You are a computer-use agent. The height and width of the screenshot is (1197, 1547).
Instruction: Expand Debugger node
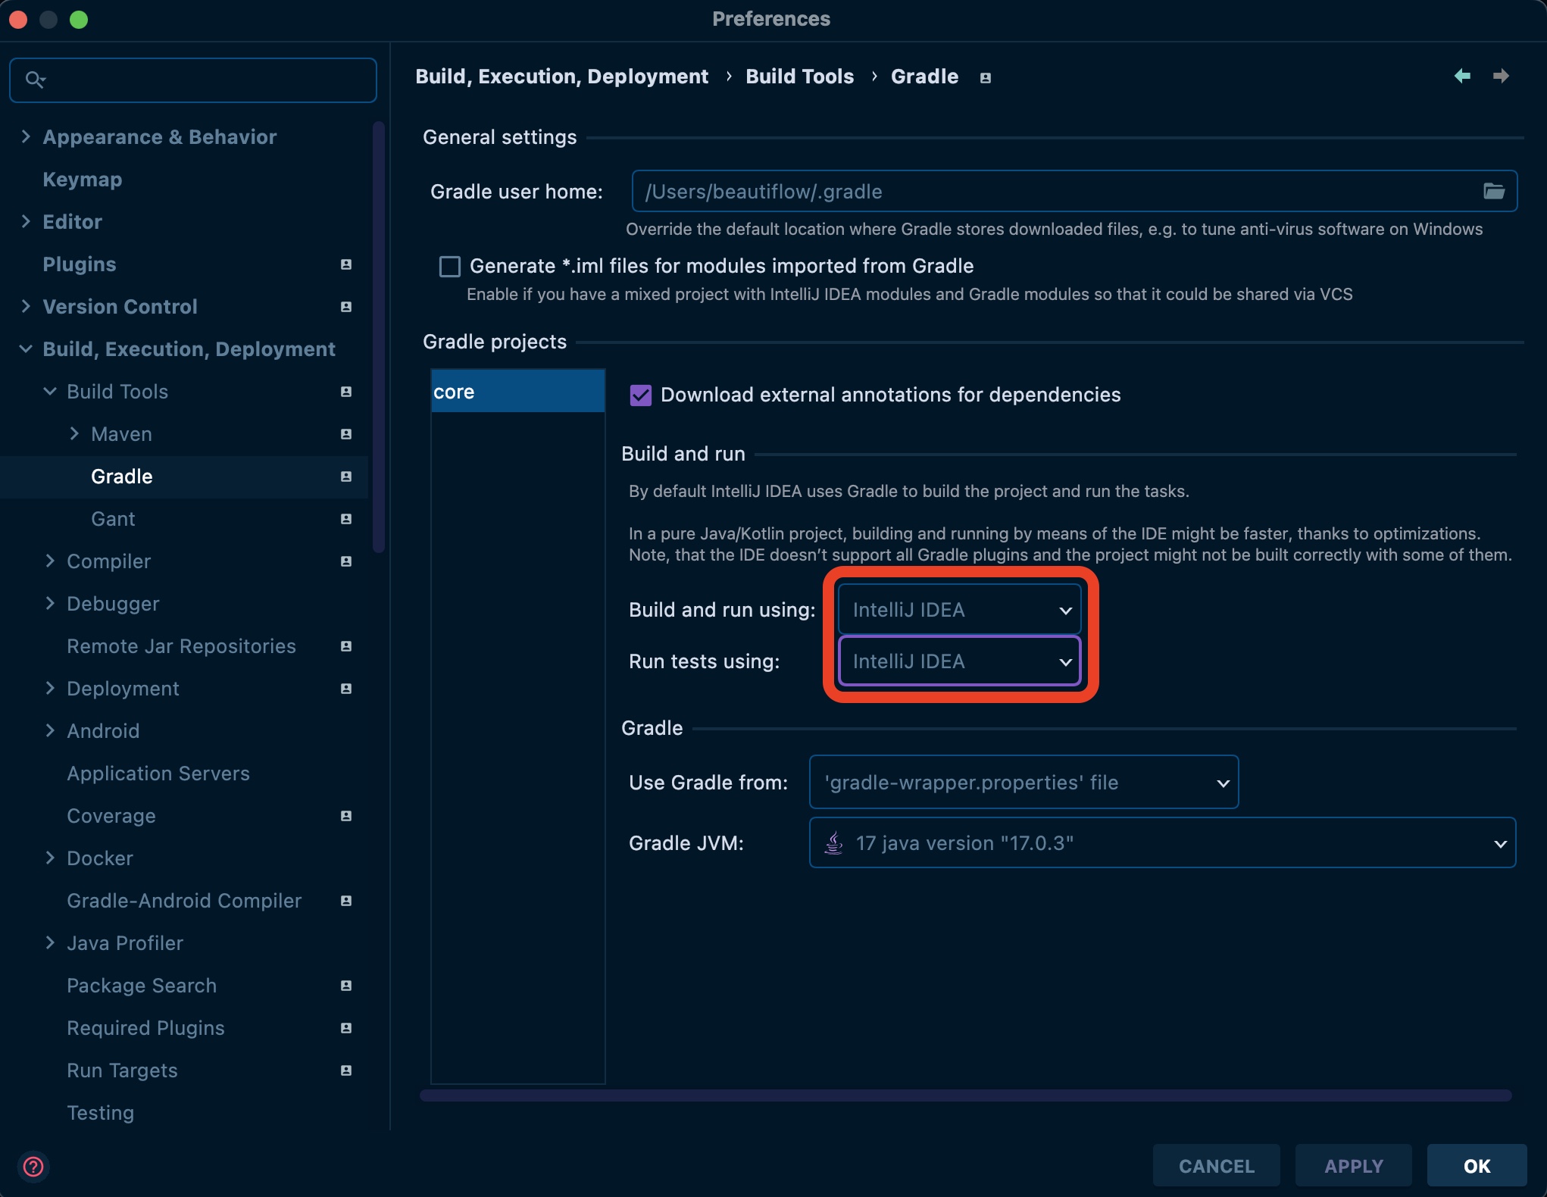point(50,603)
